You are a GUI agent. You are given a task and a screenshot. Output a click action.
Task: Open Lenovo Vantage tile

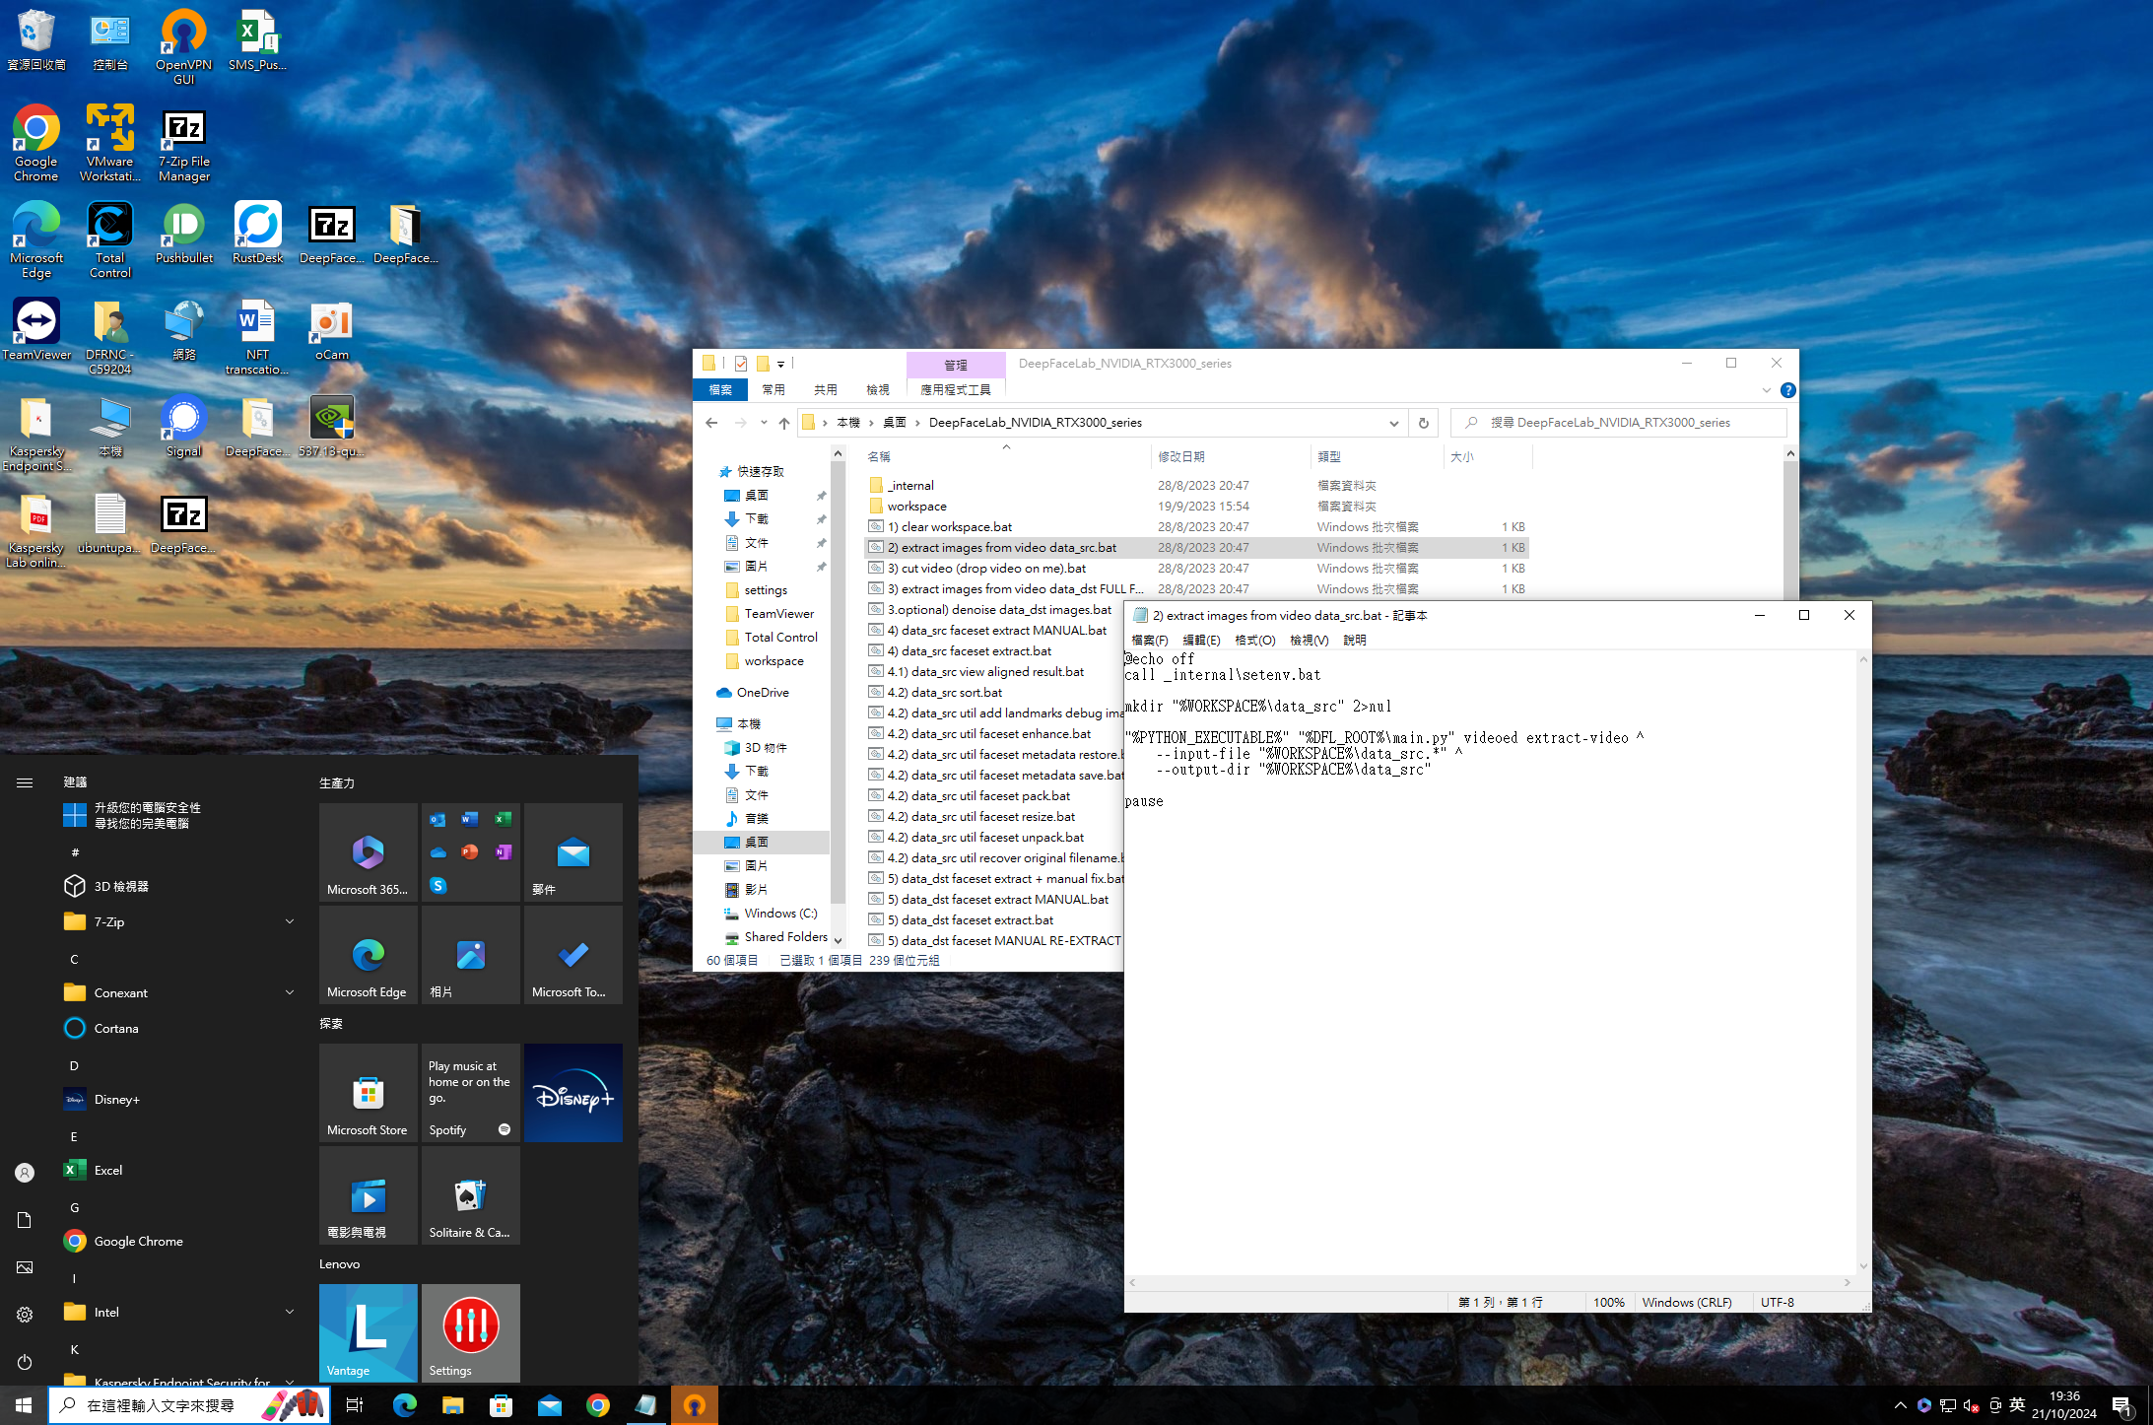tap(369, 1333)
